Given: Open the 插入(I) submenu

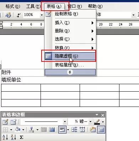Looking at the screenshot, I should pos(70,23).
